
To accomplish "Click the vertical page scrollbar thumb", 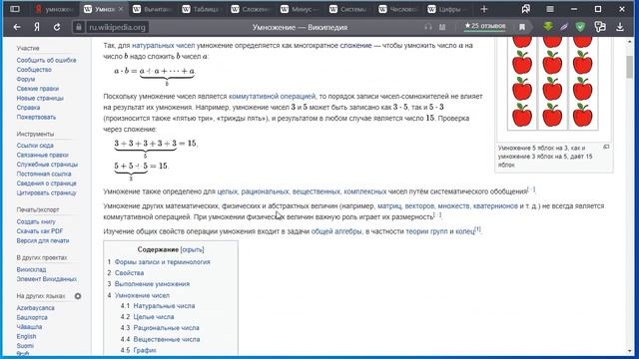I will [x=630, y=67].
